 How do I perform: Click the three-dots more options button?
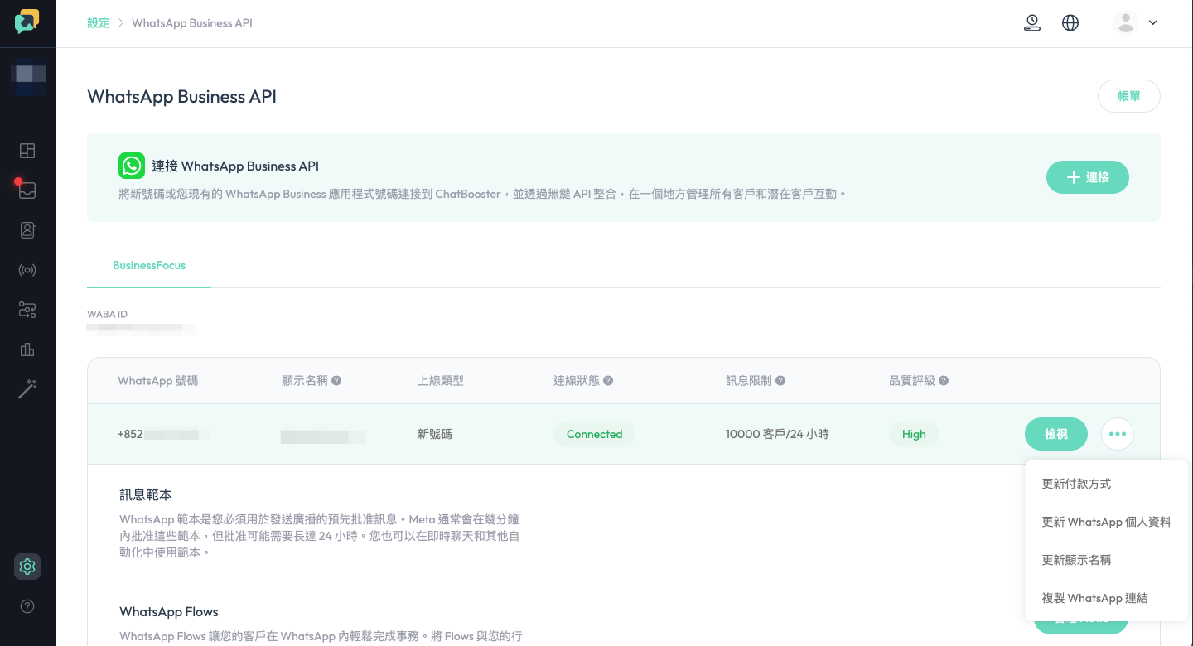point(1118,434)
